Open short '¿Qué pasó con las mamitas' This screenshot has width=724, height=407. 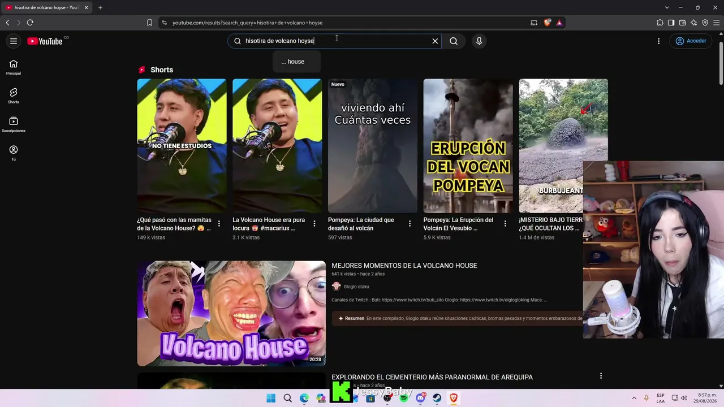[182, 146]
